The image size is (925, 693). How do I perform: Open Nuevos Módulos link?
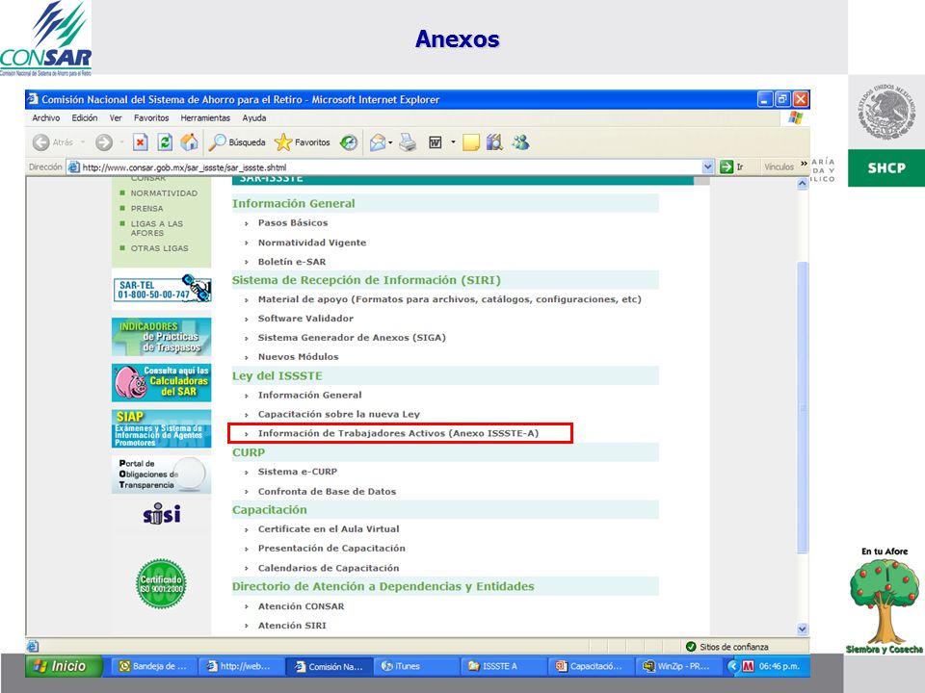point(298,356)
